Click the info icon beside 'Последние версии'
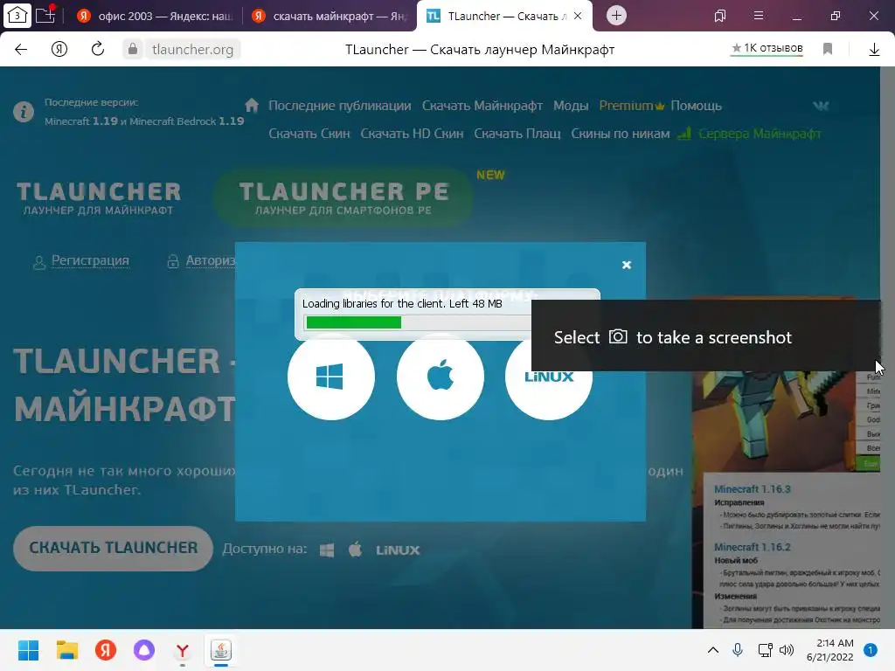895x671 pixels. click(24, 112)
